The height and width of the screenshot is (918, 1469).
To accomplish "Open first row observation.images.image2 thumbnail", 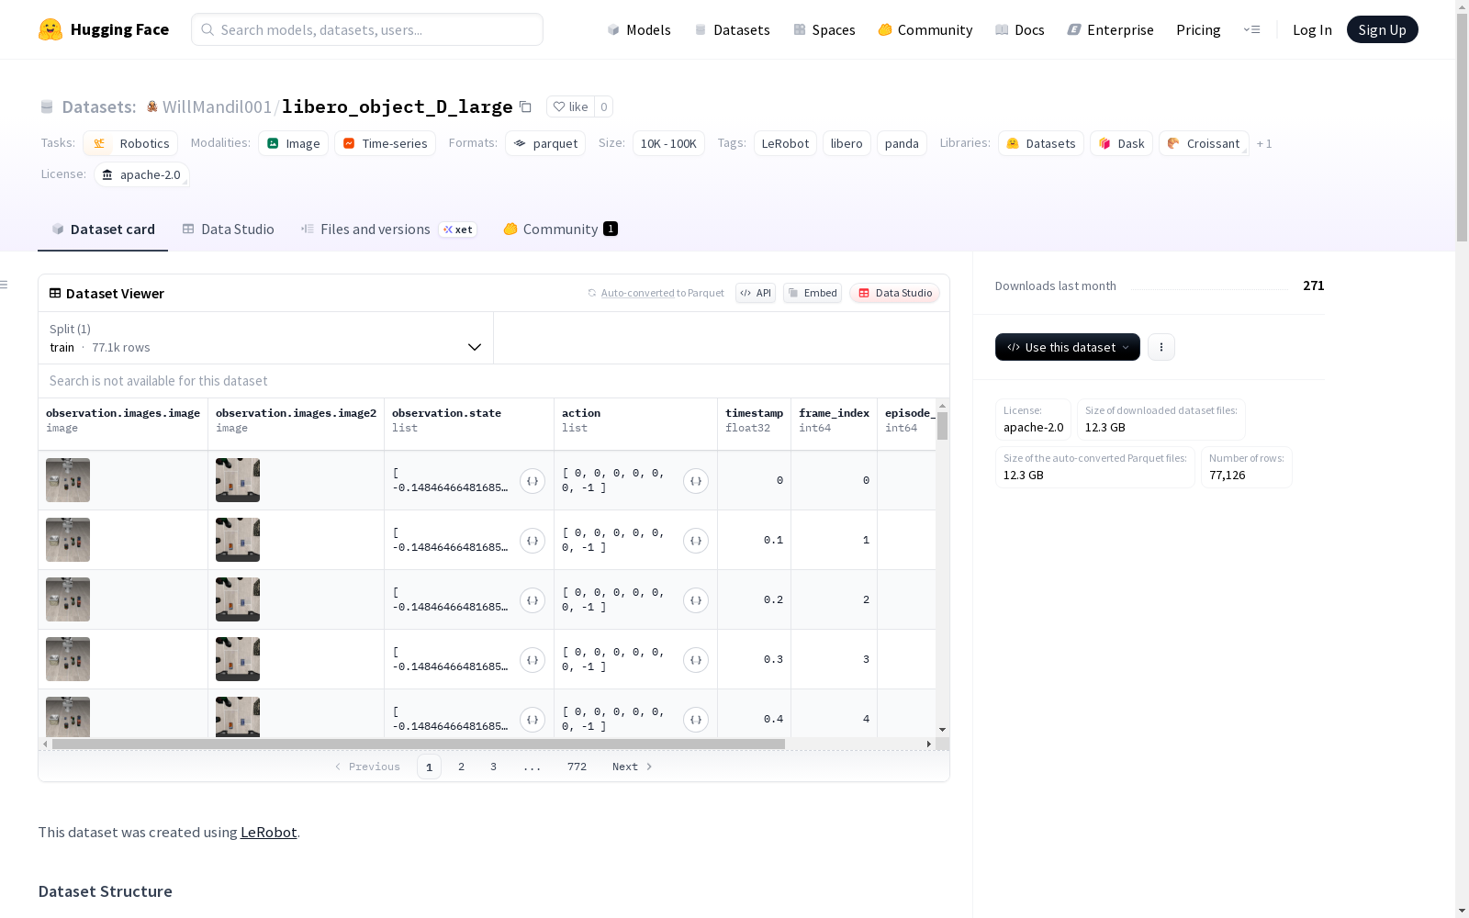I will click(x=238, y=480).
